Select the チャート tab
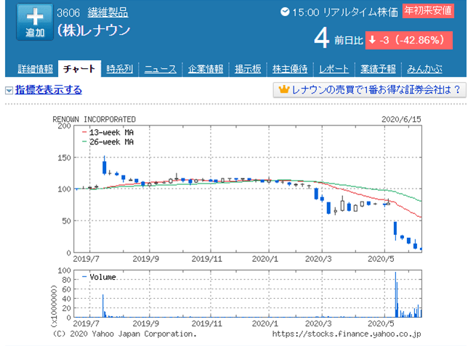 tap(79, 69)
